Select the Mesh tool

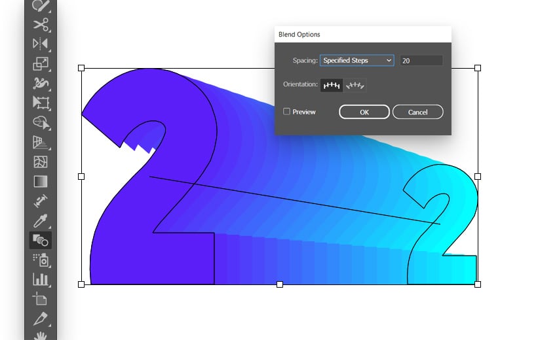pyautogui.click(x=41, y=161)
